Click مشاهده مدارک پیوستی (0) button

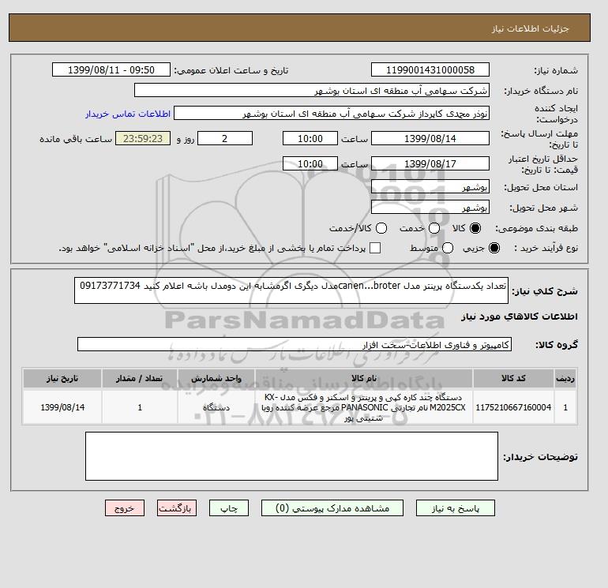(x=332, y=507)
